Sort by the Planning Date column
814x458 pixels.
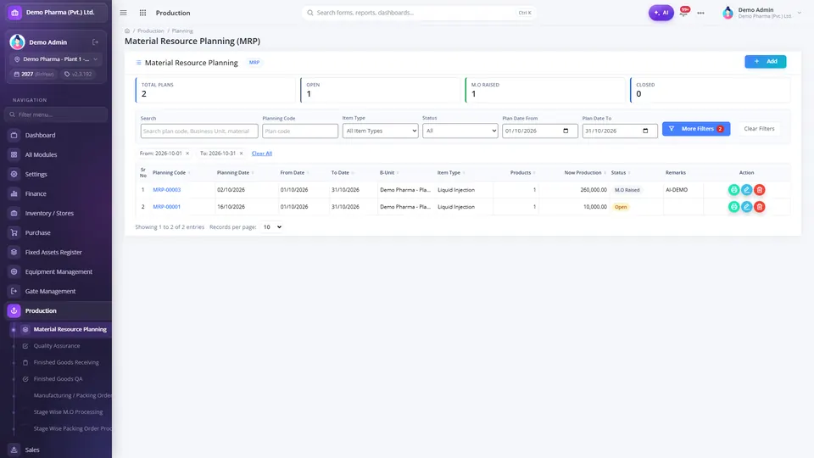click(x=235, y=173)
